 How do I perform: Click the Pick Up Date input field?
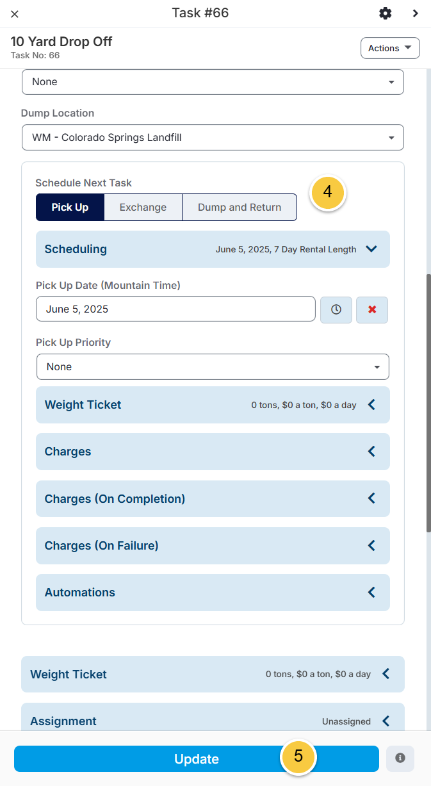(x=175, y=309)
